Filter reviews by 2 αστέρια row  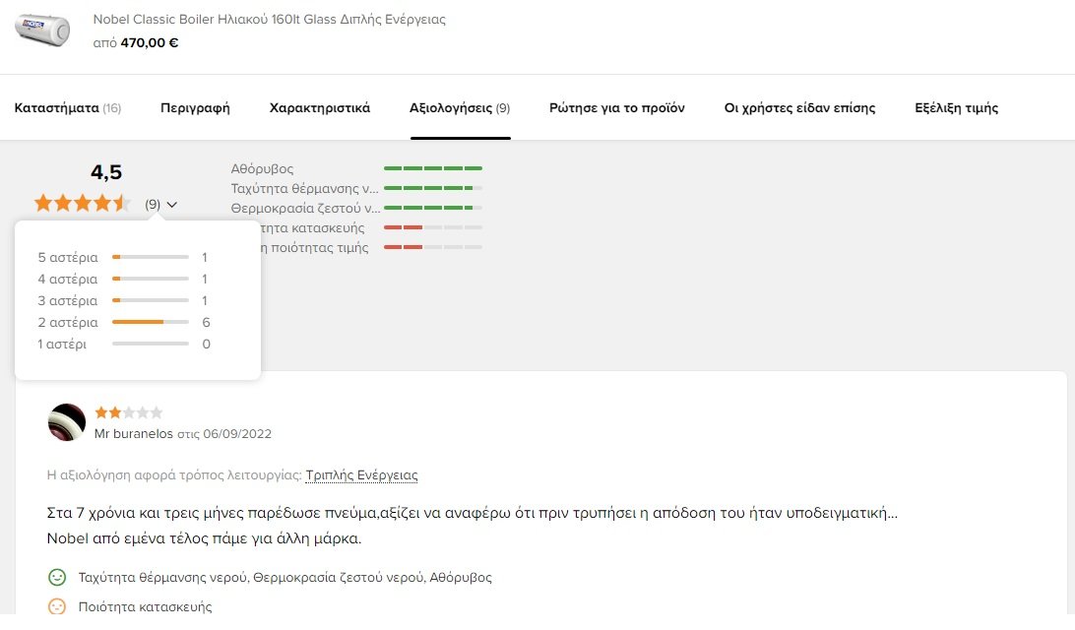click(123, 322)
